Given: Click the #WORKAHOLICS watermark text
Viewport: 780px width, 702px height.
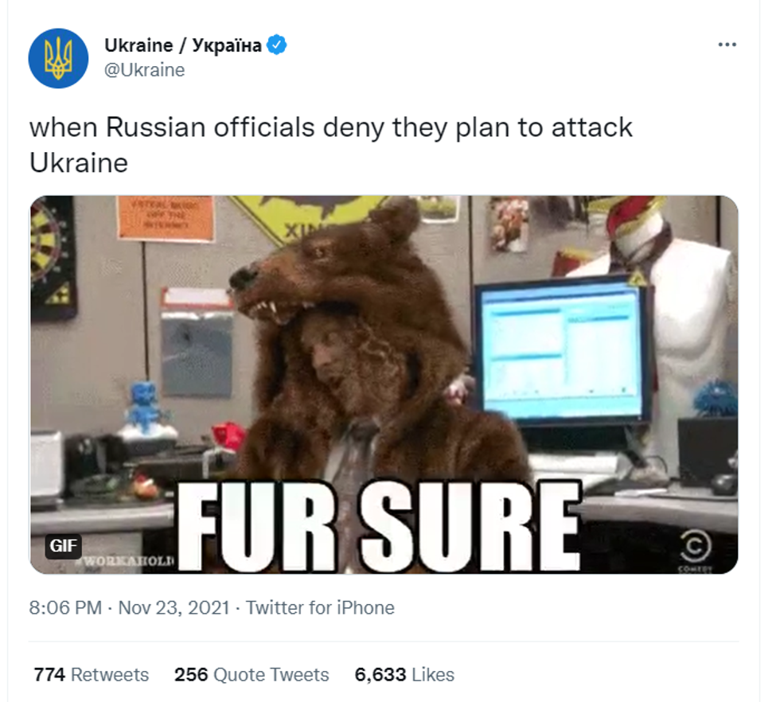Looking at the screenshot, I should [126, 562].
